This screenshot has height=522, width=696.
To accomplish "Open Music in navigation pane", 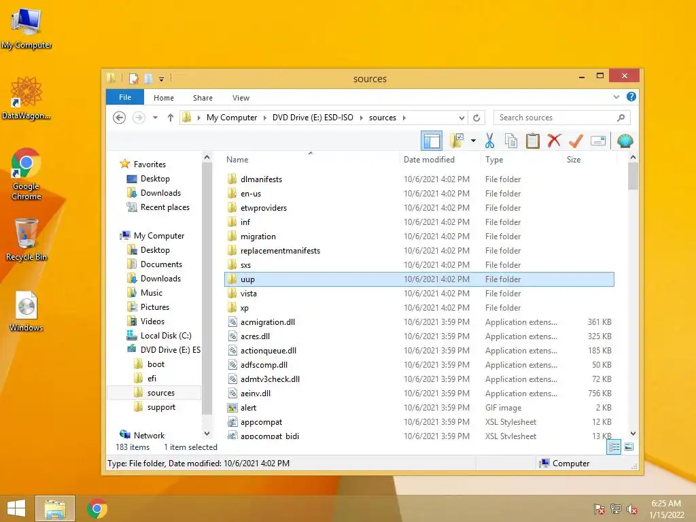I will tap(152, 293).
